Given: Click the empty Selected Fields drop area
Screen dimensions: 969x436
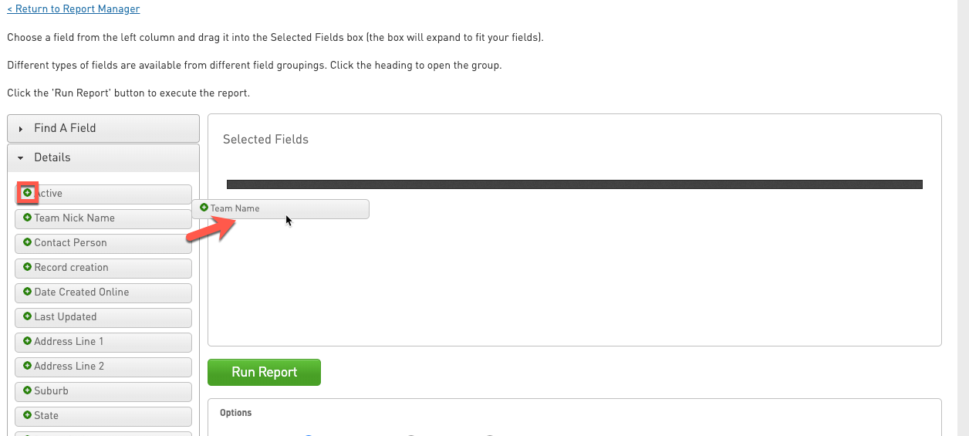Looking at the screenshot, I should tap(574, 286).
